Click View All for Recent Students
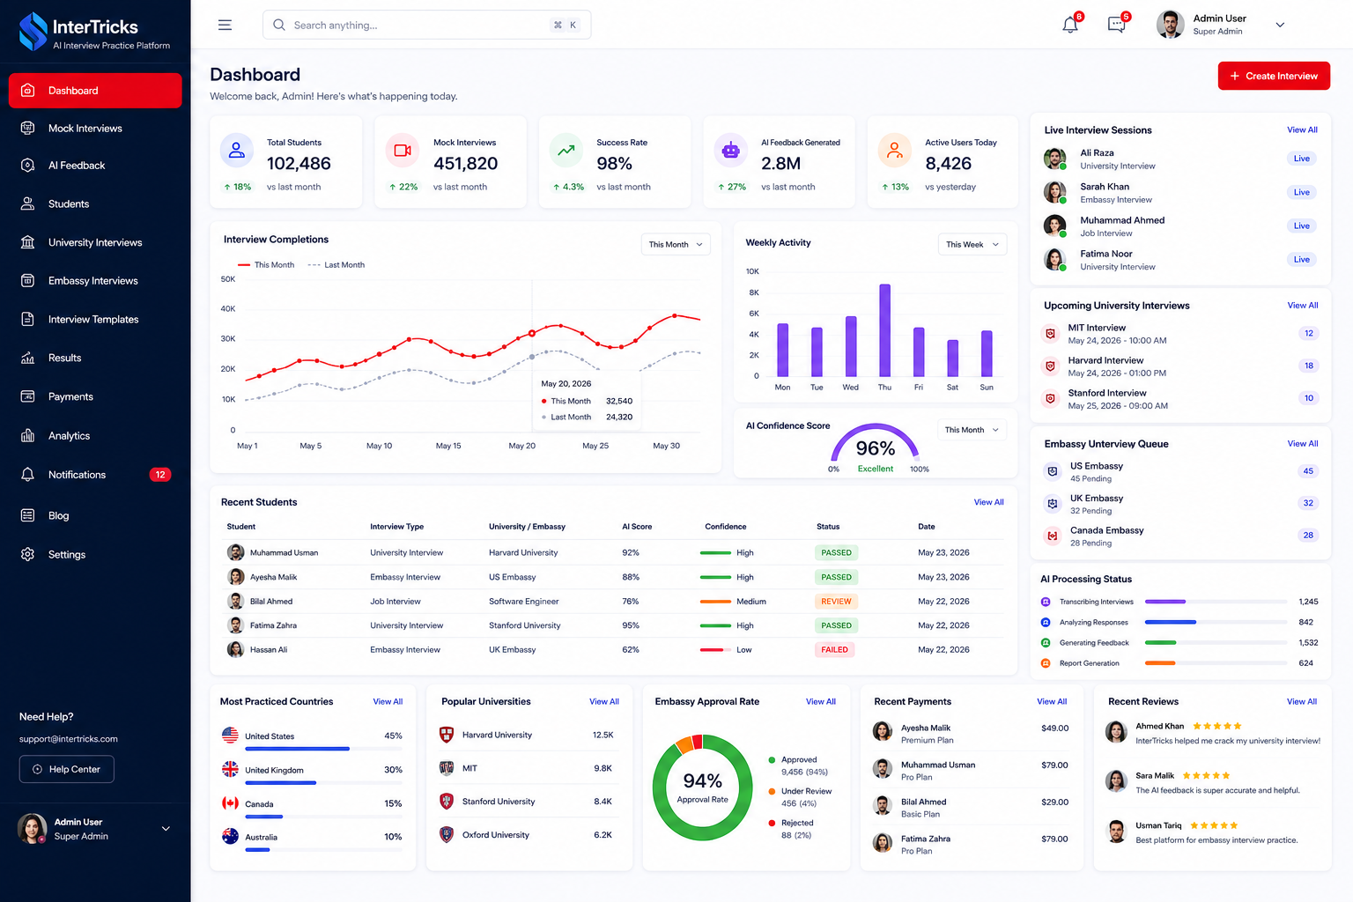This screenshot has width=1353, height=902. 988,502
